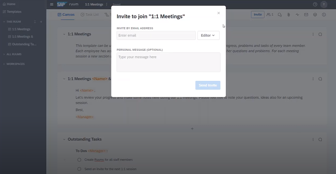Screen dimensions: 336x174
Task: Switch to the Task List tab
Action: point(90,14)
